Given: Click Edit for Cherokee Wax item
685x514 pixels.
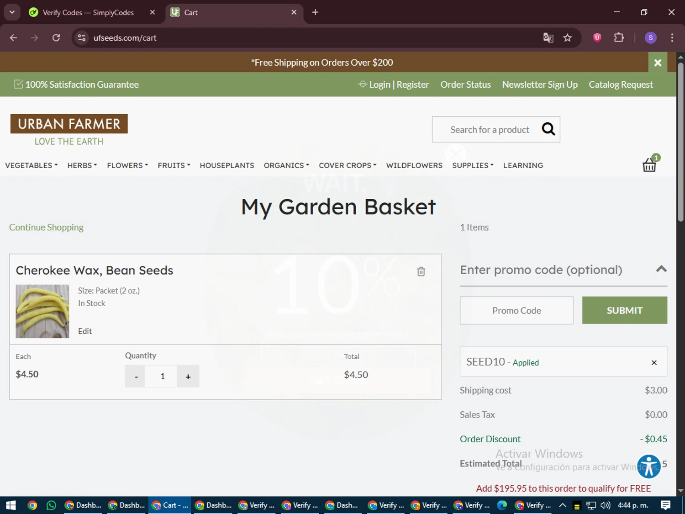Looking at the screenshot, I should [85, 331].
